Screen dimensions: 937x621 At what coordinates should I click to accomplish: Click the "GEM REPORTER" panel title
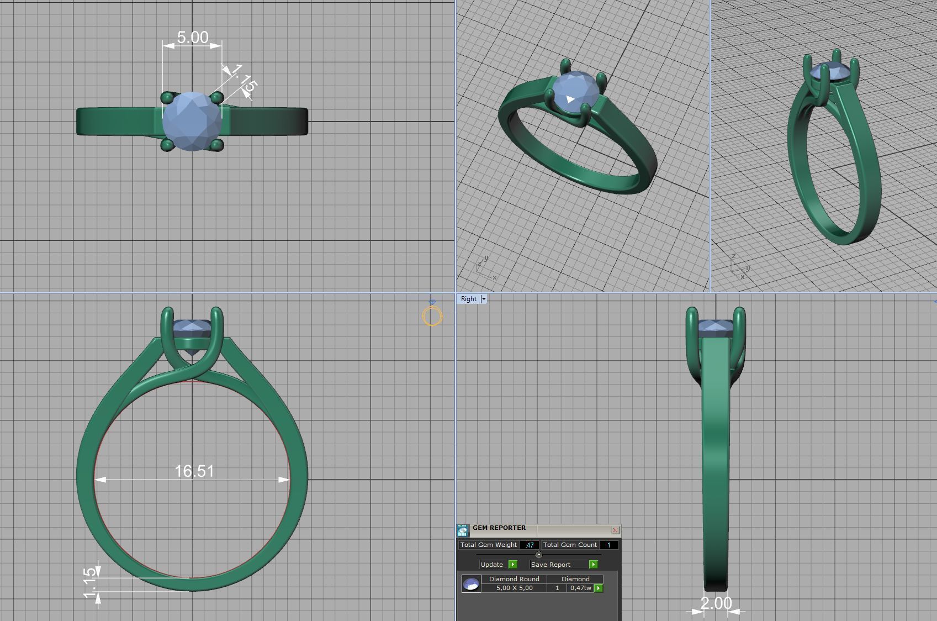click(x=499, y=528)
